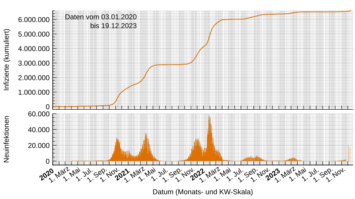This screenshot has height=199, width=355.
Task: Click the last small bump before the flat tail
Action: coord(292,159)
